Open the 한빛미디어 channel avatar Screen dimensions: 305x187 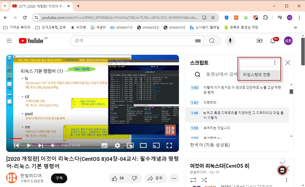(x=12, y=178)
